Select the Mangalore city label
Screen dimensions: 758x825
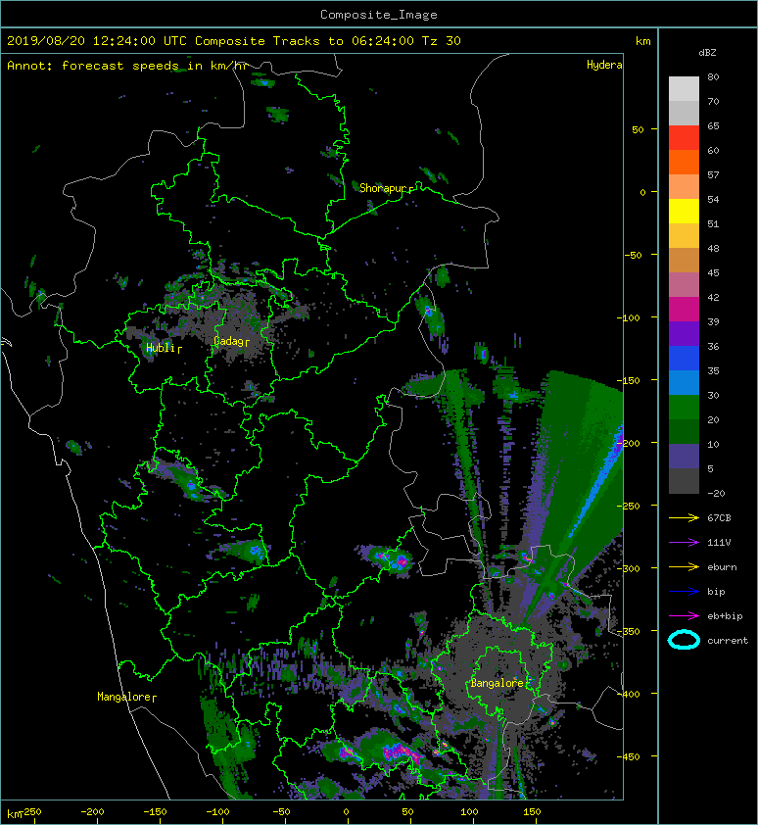point(126,697)
